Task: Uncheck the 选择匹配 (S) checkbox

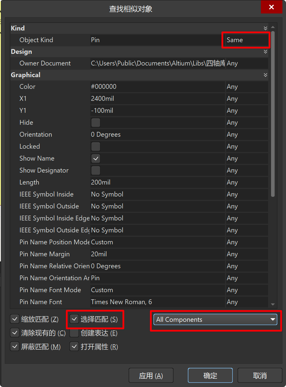Action: coord(74,319)
